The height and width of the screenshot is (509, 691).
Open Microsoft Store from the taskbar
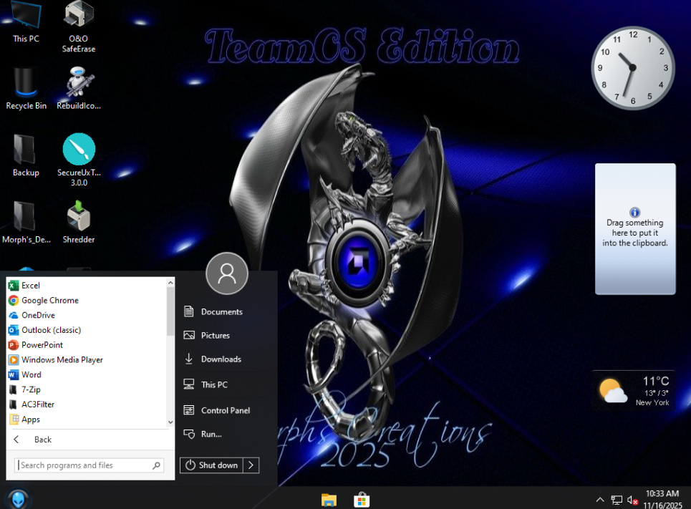click(362, 500)
